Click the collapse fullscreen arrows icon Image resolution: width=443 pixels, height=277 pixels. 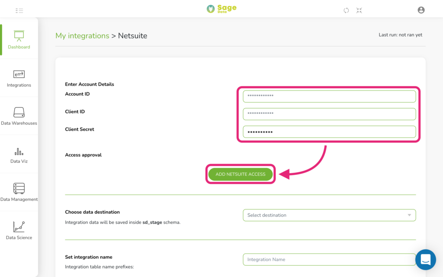(x=359, y=10)
